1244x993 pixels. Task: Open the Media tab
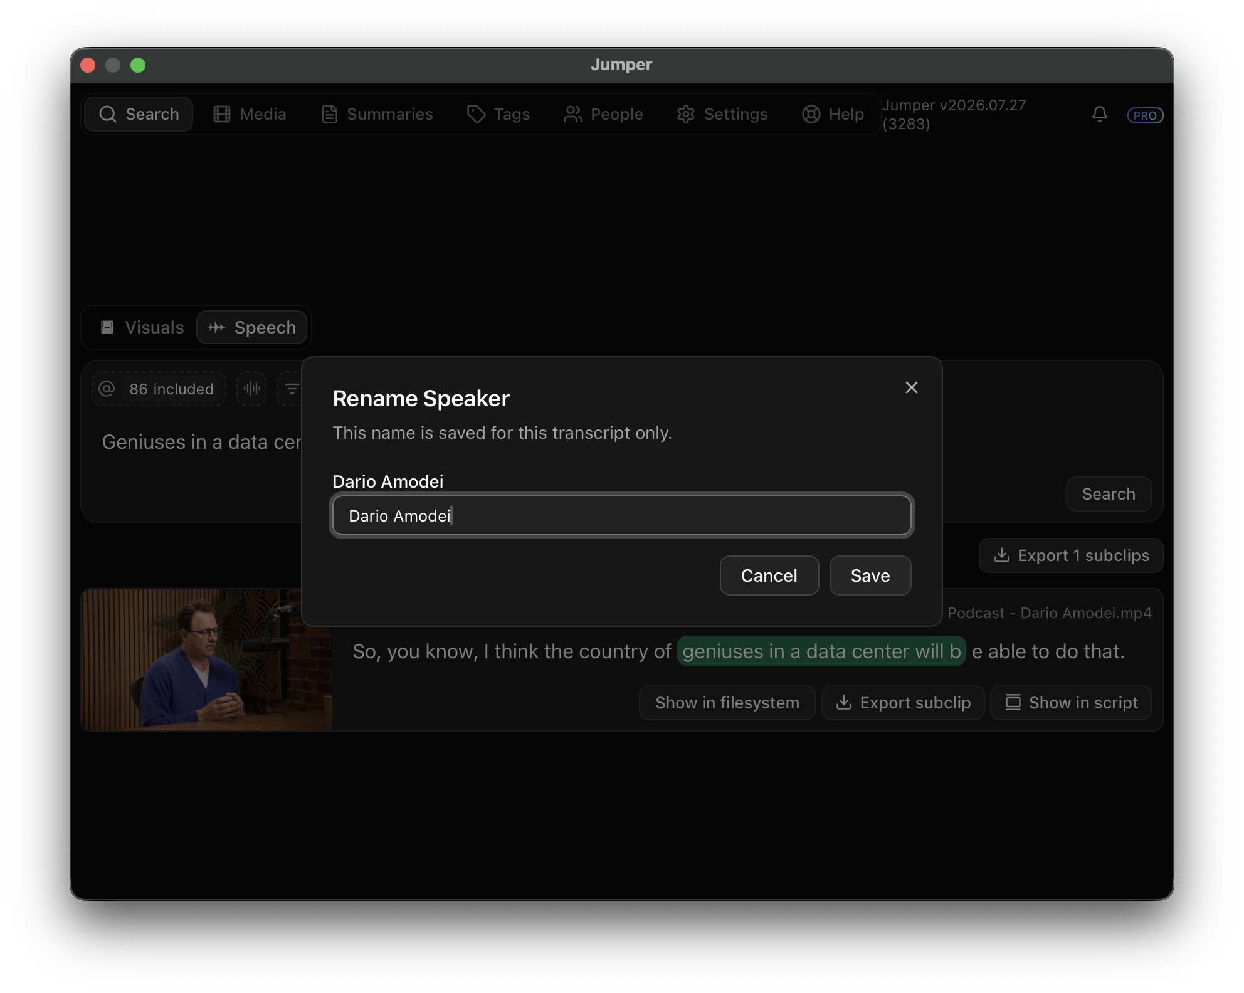point(250,114)
